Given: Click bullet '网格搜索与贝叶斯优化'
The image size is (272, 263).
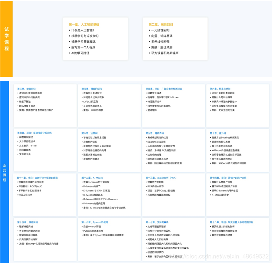Looking at the screenshot, I should click(159, 106).
